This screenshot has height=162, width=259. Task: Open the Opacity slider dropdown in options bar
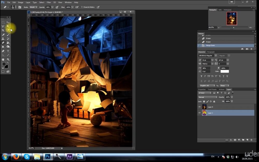(52, 7)
